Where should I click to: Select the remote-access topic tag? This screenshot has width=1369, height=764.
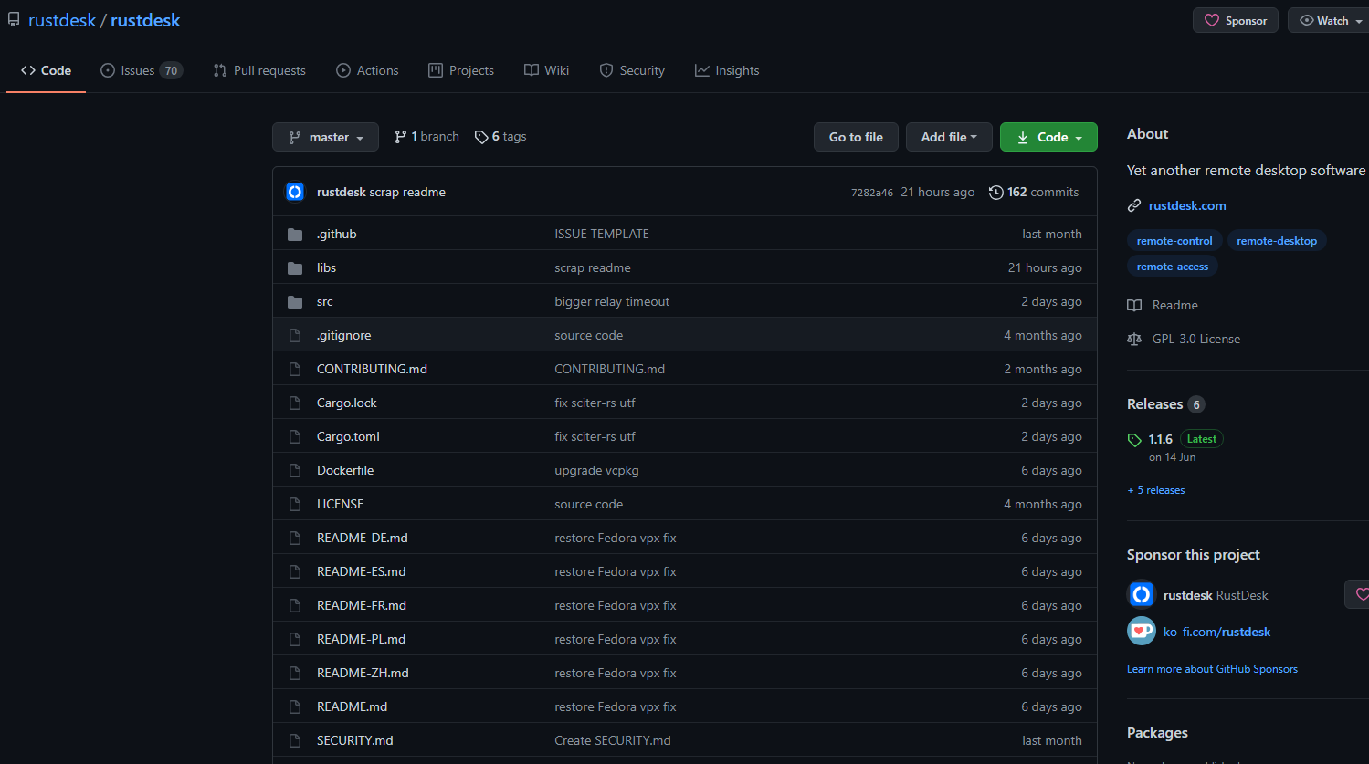pos(1173,267)
